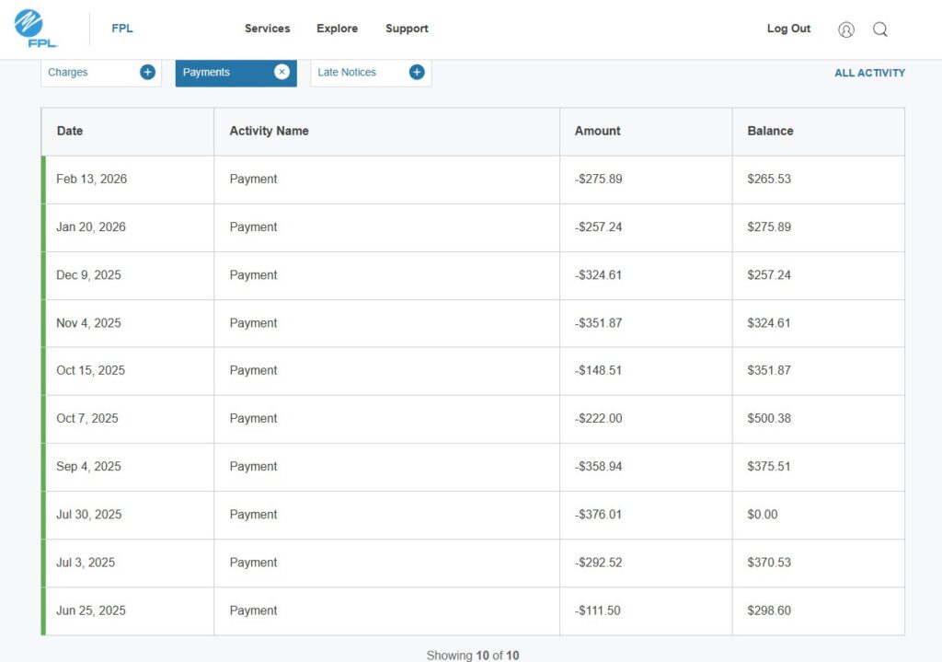This screenshot has width=942, height=662.
Task: Add the Charges filter via plus icon
Action: [147, 72]
